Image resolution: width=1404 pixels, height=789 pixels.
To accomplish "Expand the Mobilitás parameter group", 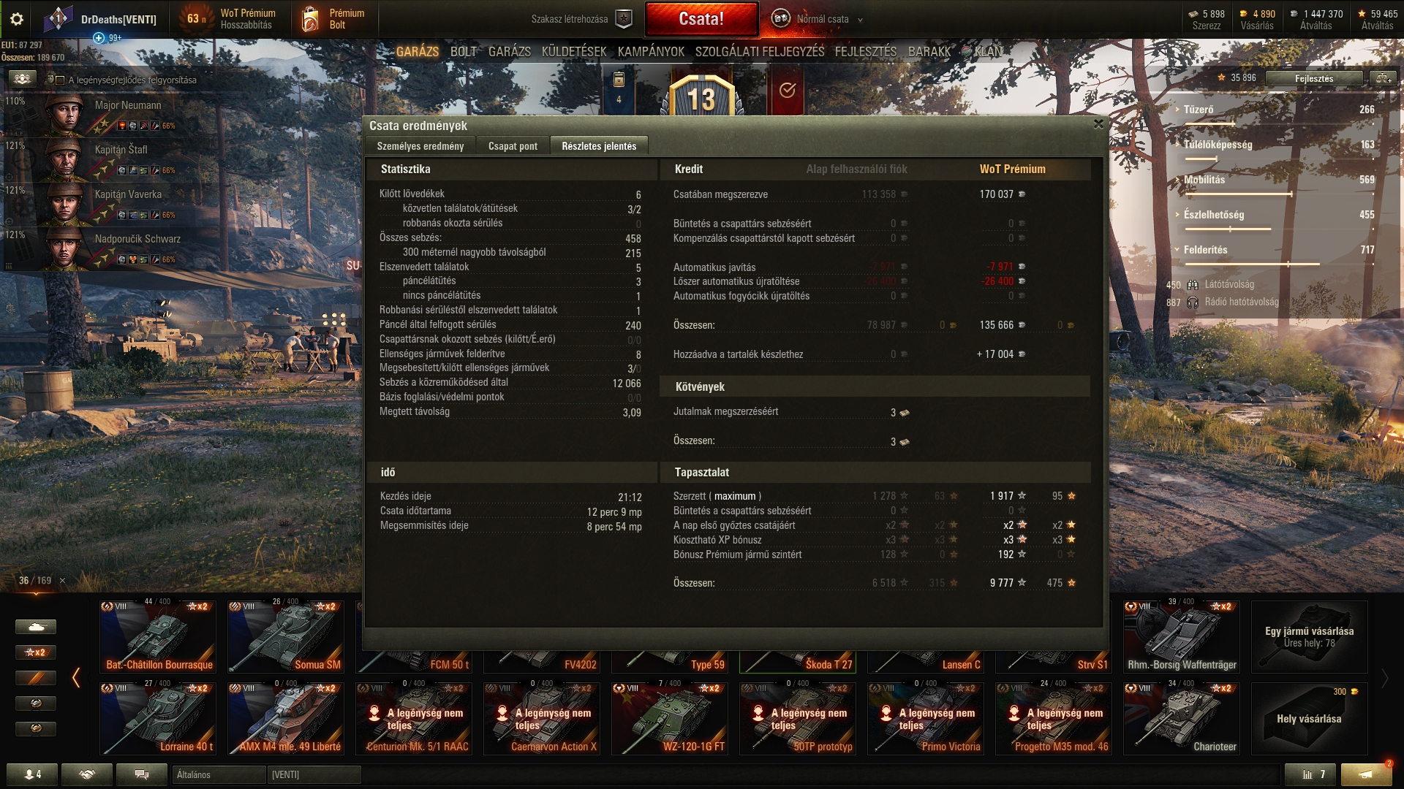I will (1177, 180).
